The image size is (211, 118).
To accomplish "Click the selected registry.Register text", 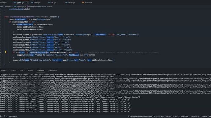I will (x=38, y=52).
